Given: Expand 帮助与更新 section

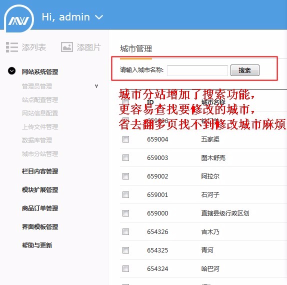Looking at the screenshot, I should (x=37, y=245).
